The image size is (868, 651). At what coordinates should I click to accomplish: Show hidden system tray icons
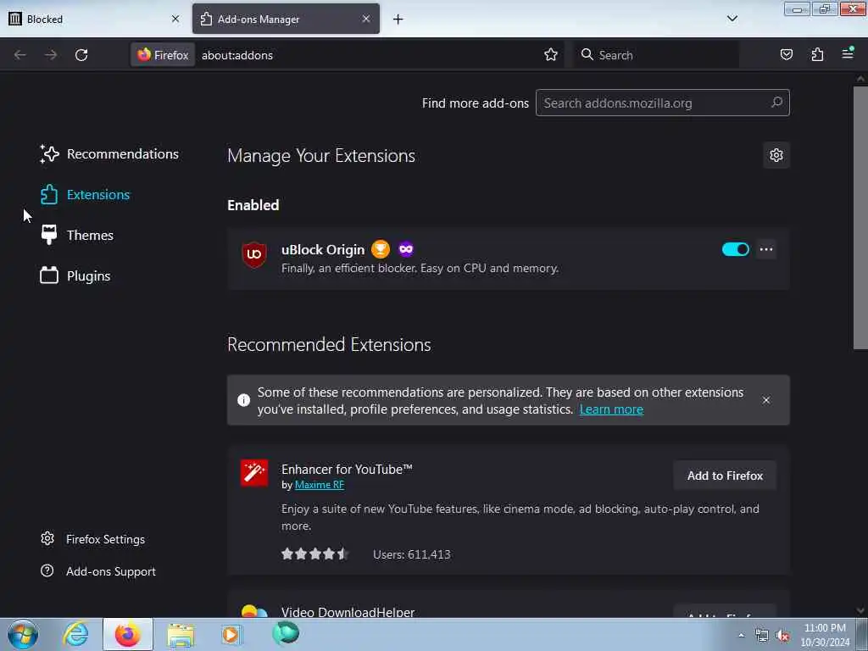tap(741, 635)
